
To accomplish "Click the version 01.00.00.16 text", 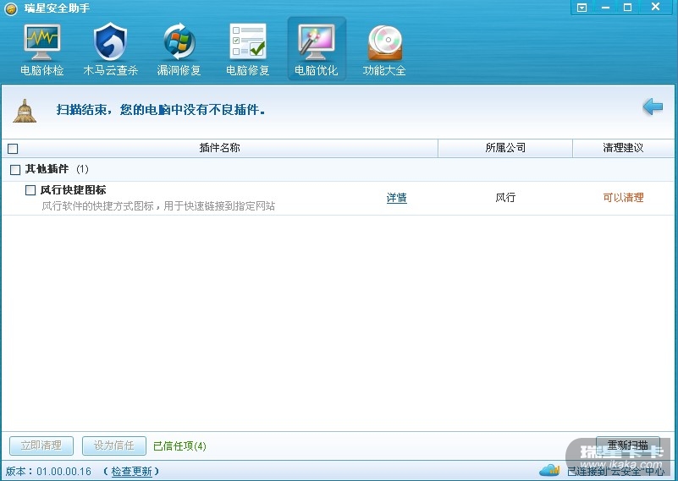I will tap(63, 471).
